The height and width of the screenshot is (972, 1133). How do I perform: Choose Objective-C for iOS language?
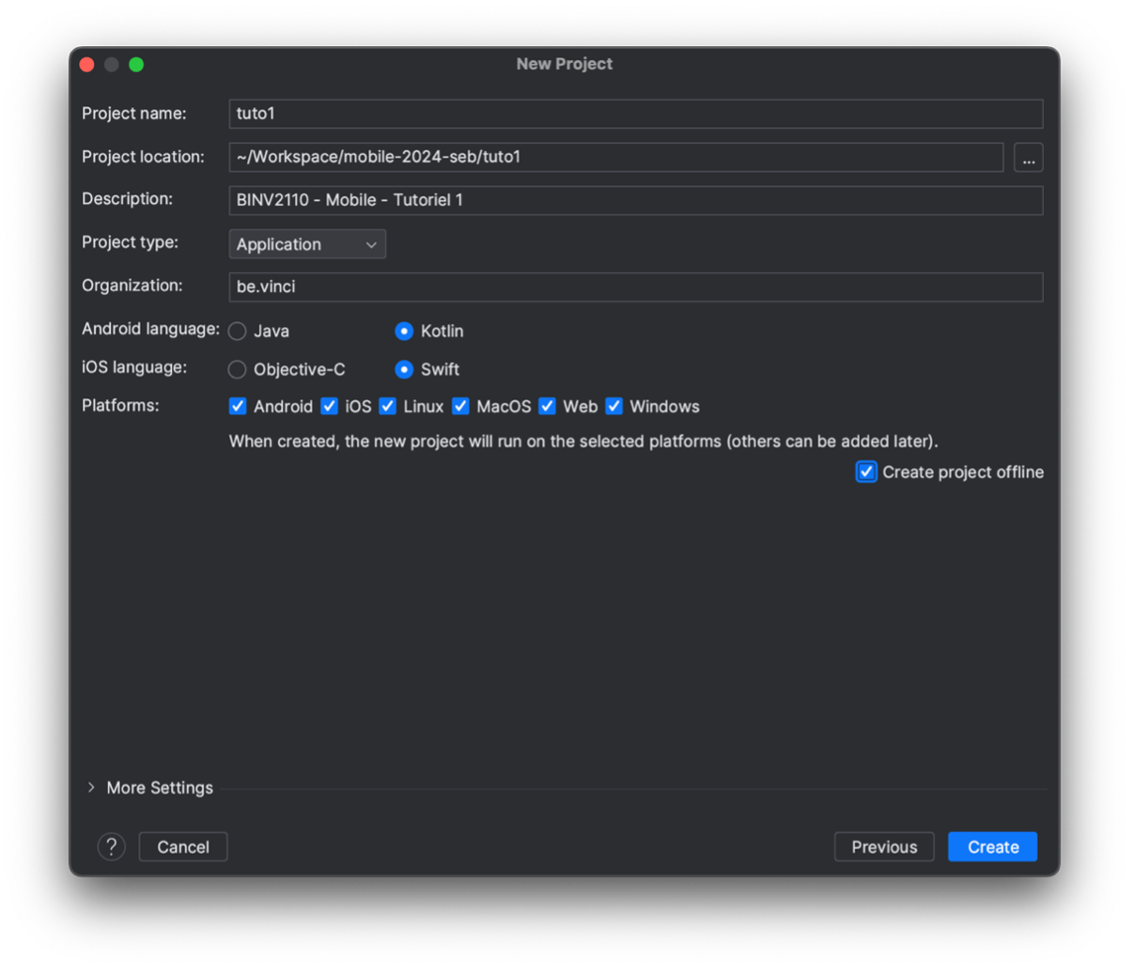(x=238, y=370)
